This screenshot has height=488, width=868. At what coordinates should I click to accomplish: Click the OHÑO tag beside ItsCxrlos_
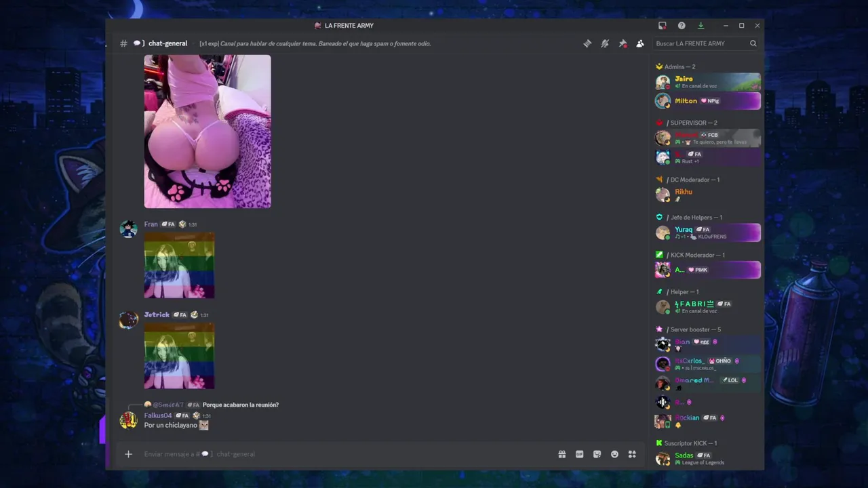720,361
